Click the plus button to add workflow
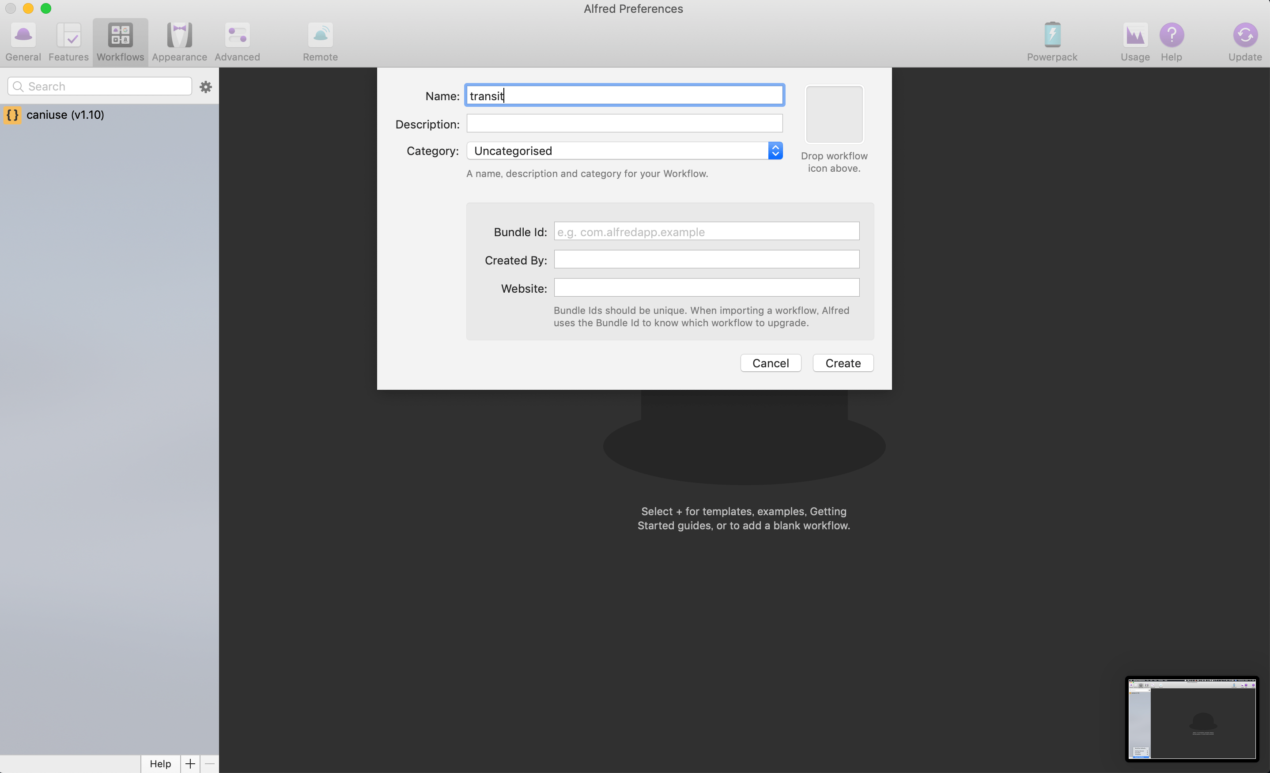 (190, 764)
